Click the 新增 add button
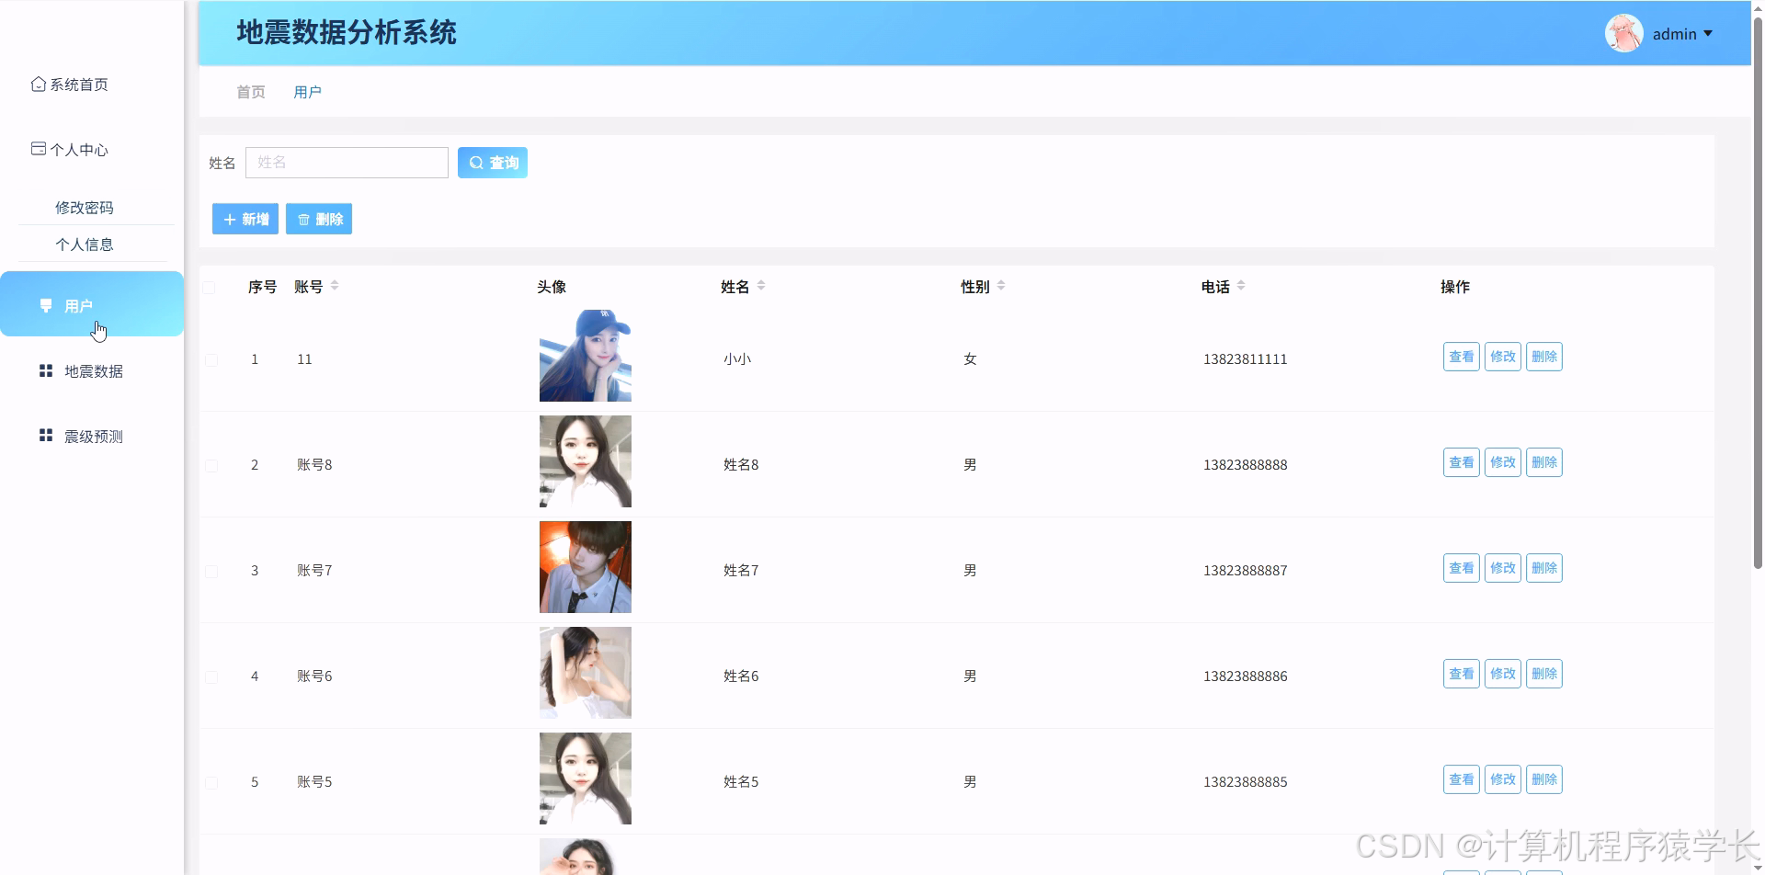Viewport: 1765px width, 875px height. tap(245, 219)
